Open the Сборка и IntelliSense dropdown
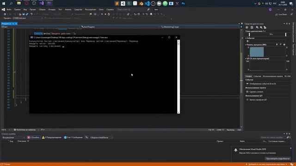Viewport: 296px width, 166px height. [x=101, y=137]
